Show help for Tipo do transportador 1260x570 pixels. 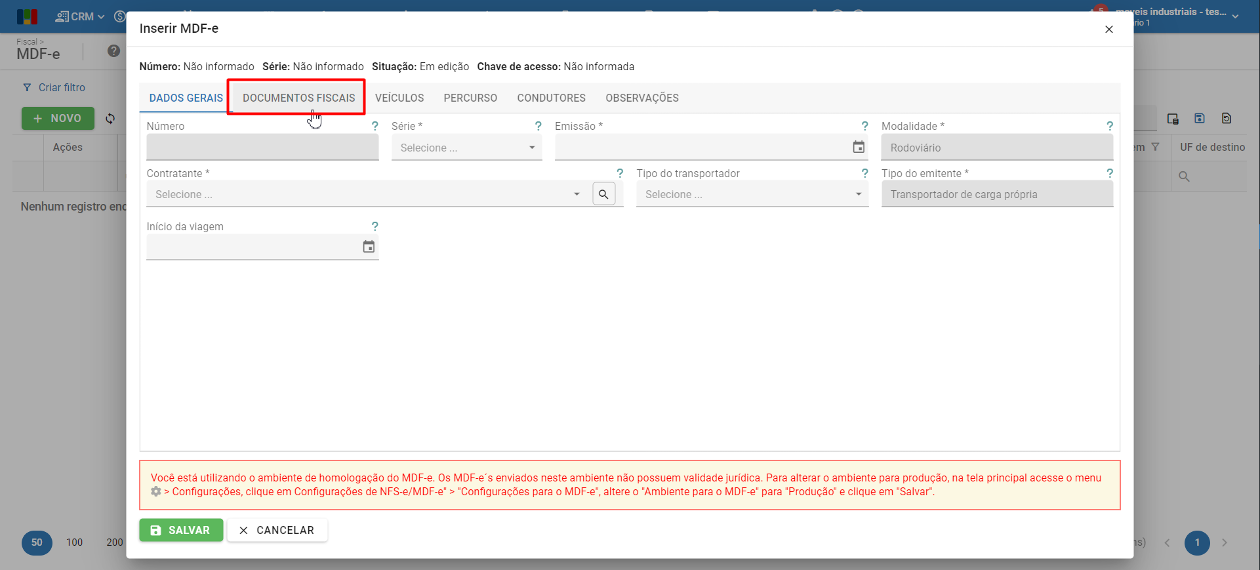click(865, 173)
